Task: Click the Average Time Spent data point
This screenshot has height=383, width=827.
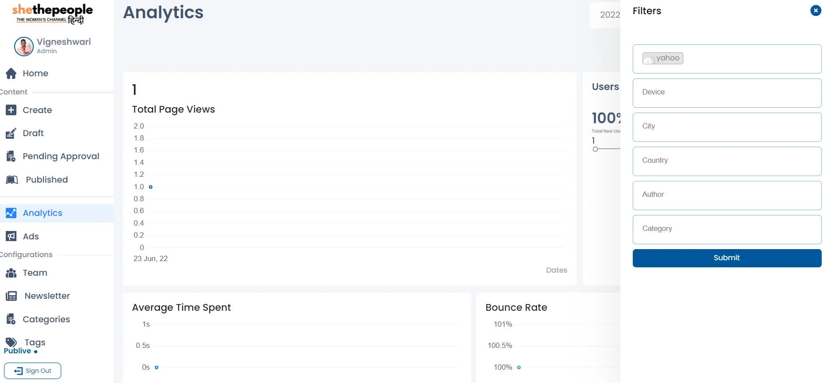Action: 157,367
